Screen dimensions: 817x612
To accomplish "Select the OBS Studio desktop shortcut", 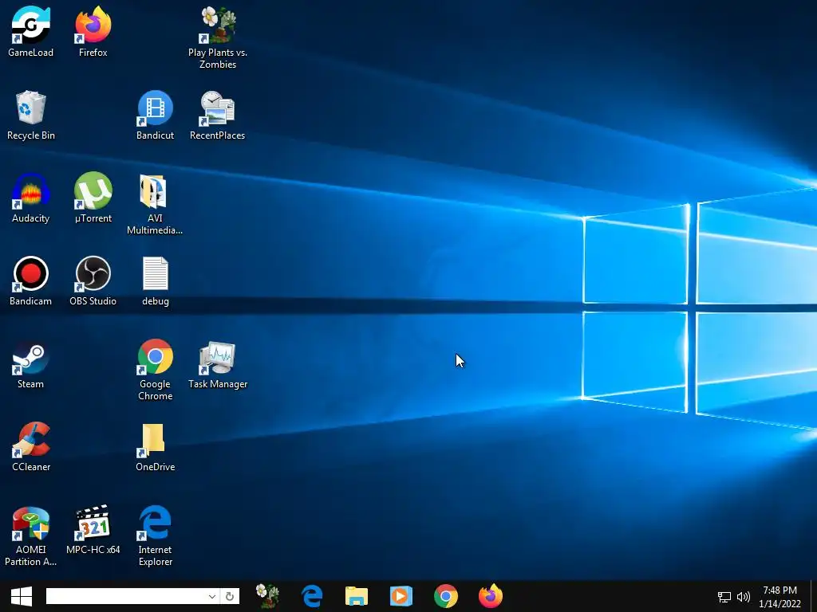I will (93, 280).
